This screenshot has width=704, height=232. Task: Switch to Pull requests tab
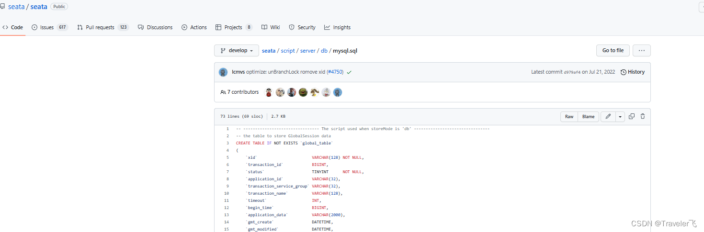tap(103, 27)
